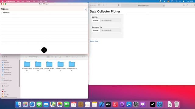The height and width of the screenshot is (109, 195).
Task: Click the Safari privacy shield icon
Action: pos(119,5)
